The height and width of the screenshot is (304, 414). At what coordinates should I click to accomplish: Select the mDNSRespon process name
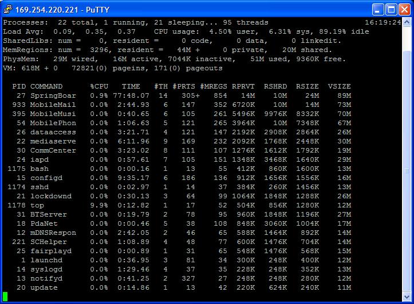tap(53, 233)
